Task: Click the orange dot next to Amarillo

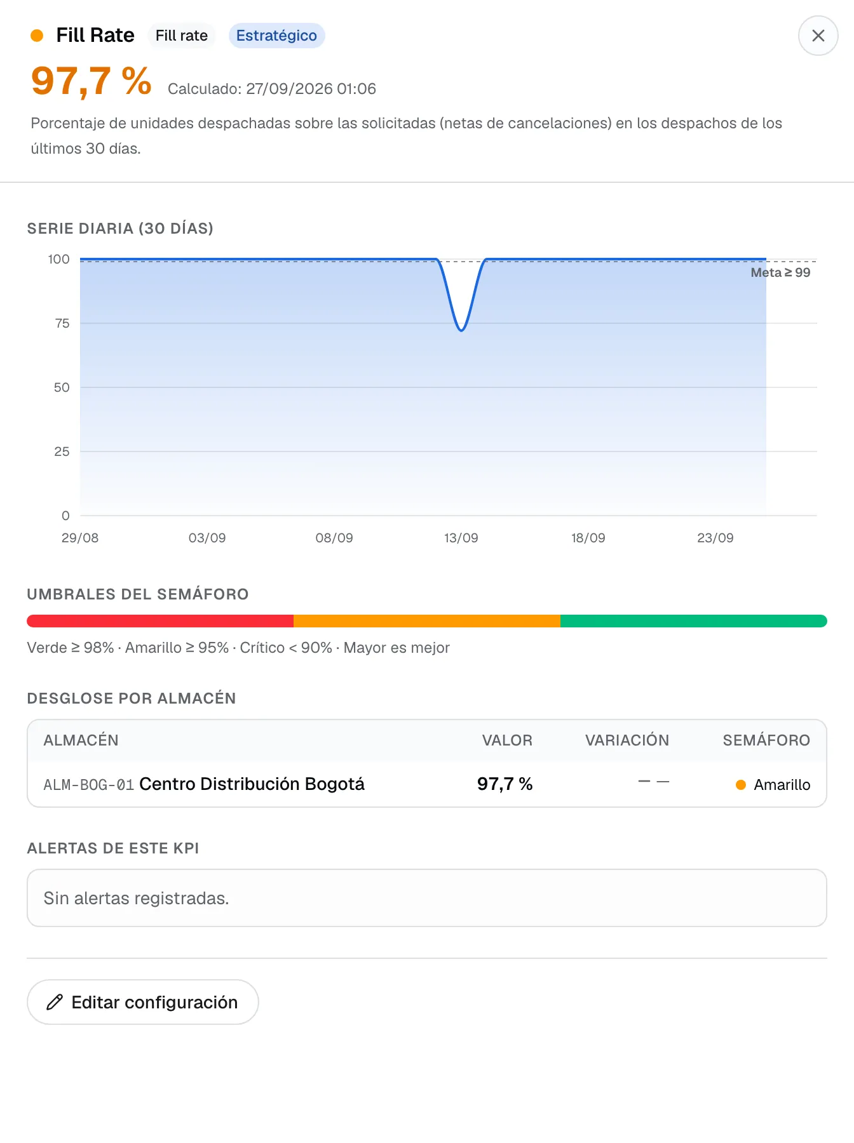Action: coord(741,785)
